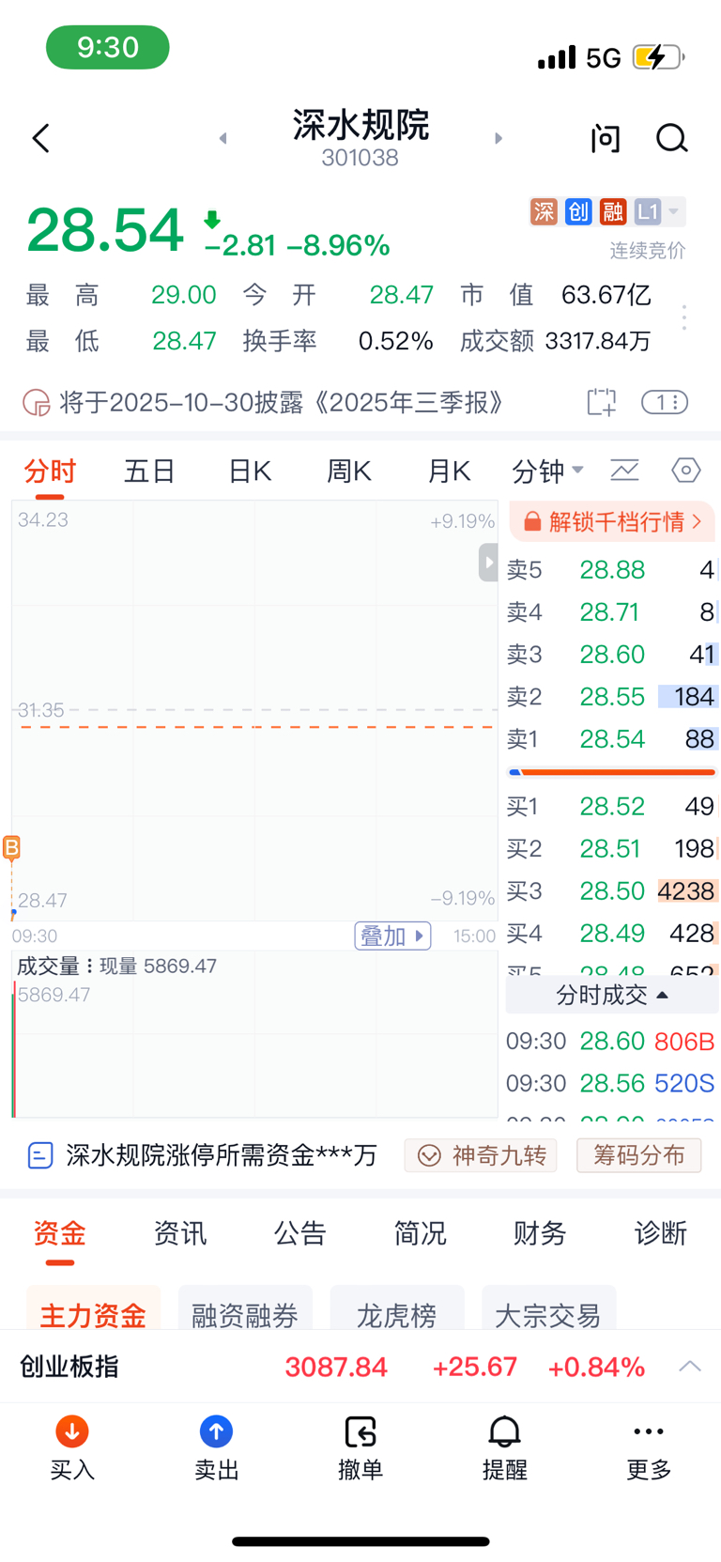
Task: Tap 解锁千档行情 unlock button
Action: pos(612,521)
